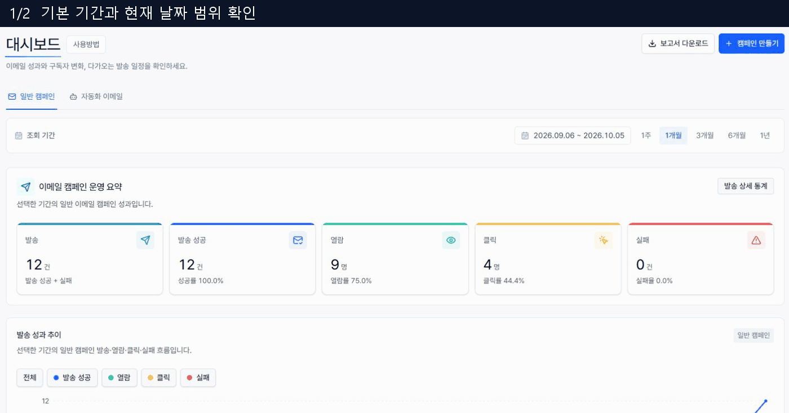The image size is (789, 413).
Task: Click the calendar icon next to 조회 기간
Action: [x=19, y=136]
